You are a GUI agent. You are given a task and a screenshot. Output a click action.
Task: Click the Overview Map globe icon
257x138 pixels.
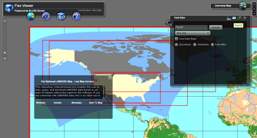pyautogui.click(x=242, y=6)
